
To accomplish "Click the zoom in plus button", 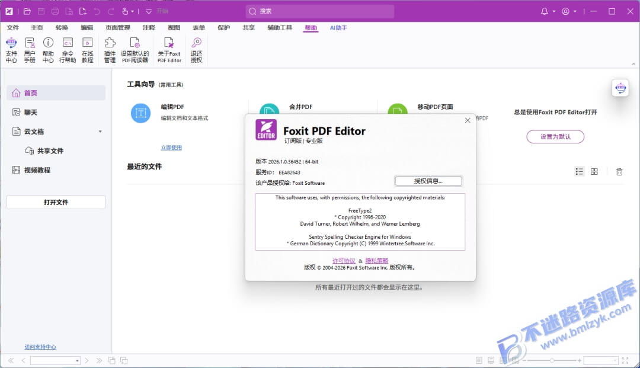I will tap(579, 361).
